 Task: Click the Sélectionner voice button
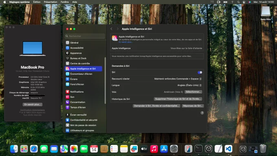pyautogui.click(x=193, y=92)
